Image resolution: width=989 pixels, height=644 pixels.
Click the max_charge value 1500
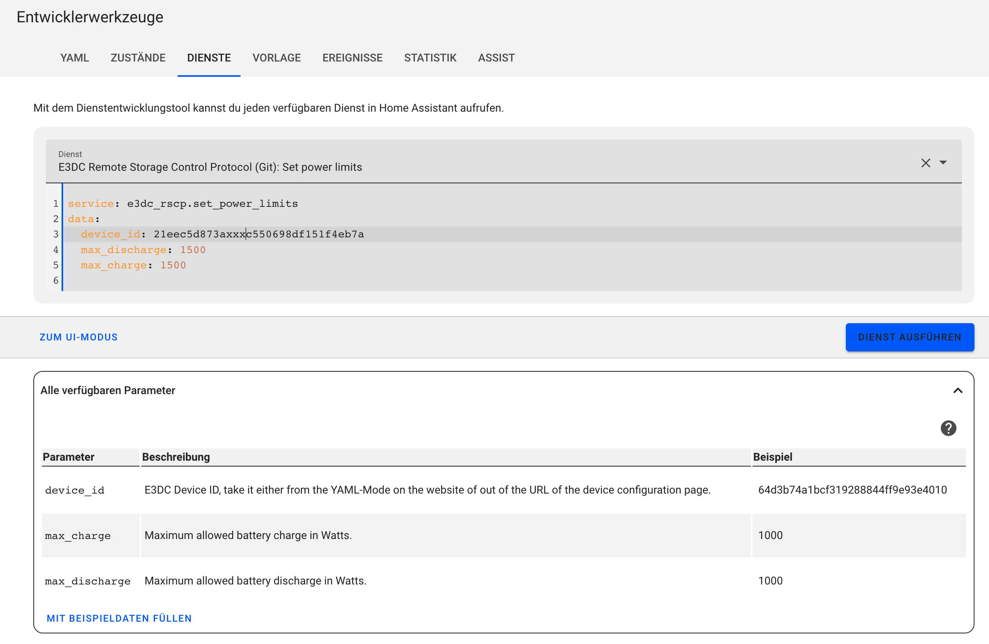[173, 265]
